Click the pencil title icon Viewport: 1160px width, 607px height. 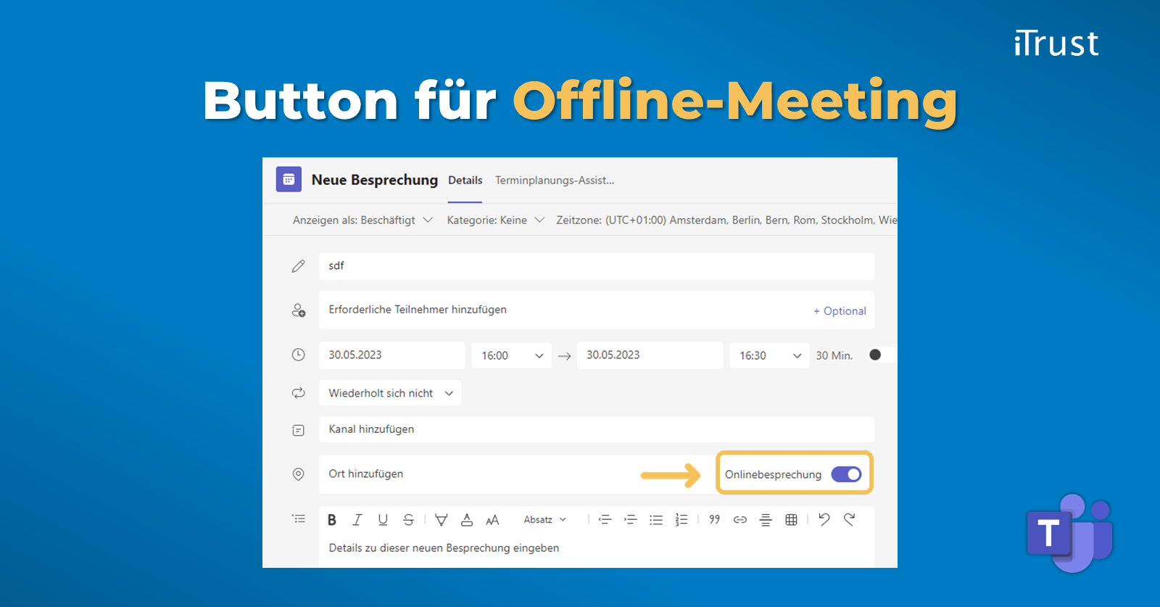click(x=298, y=266)
